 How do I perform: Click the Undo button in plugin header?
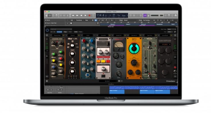click(76, 32)
